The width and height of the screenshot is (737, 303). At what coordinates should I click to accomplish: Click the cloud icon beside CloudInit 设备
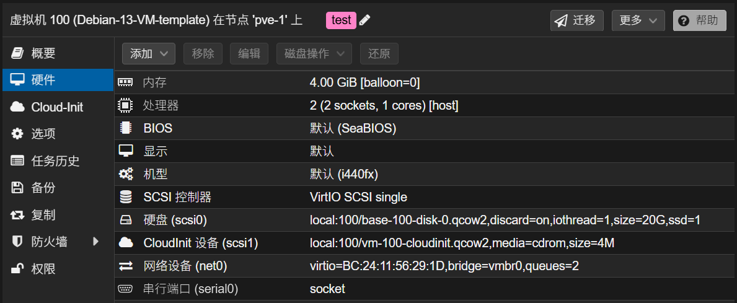coord(125,243)
